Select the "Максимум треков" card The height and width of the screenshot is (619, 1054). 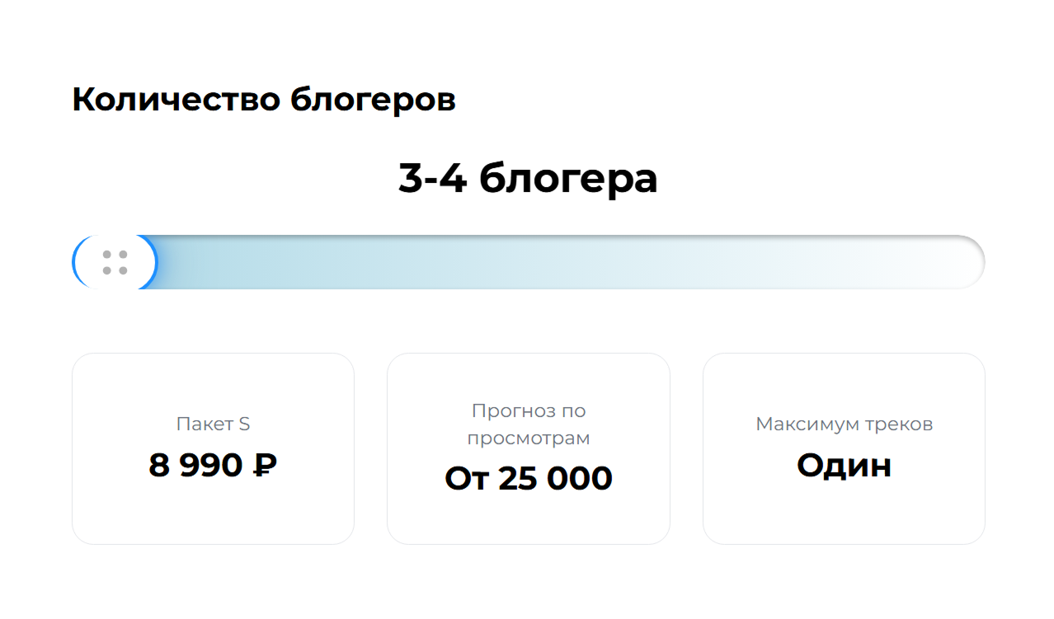(x=844, y=511)
